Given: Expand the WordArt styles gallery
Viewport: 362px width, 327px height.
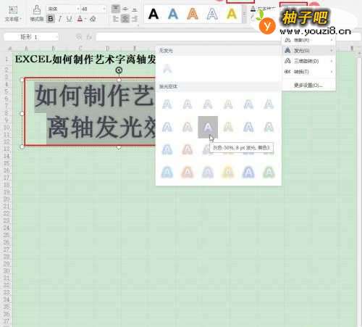Looking at the screenshot, I should pyautogui.click(x=244, y=15).
